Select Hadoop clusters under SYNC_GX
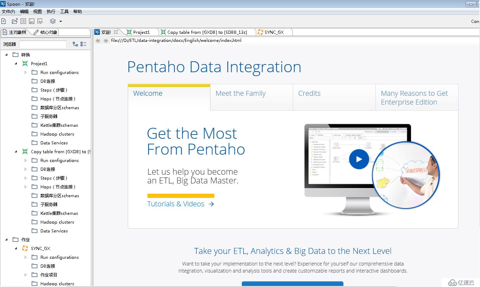Viewport: 480px width, 287px height. tap(57, 283)
